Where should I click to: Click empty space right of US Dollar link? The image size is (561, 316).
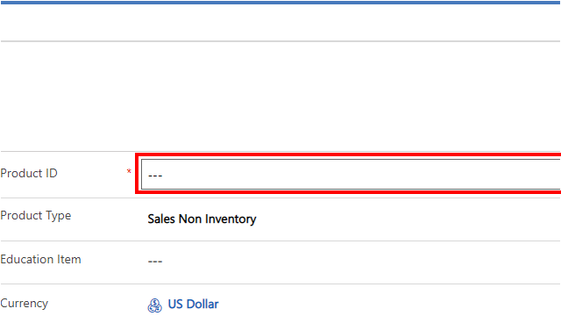click(x=390, y=305)
